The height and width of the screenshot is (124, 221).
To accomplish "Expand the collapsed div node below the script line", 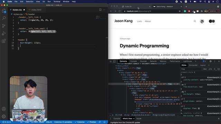I will click(116, 66).
